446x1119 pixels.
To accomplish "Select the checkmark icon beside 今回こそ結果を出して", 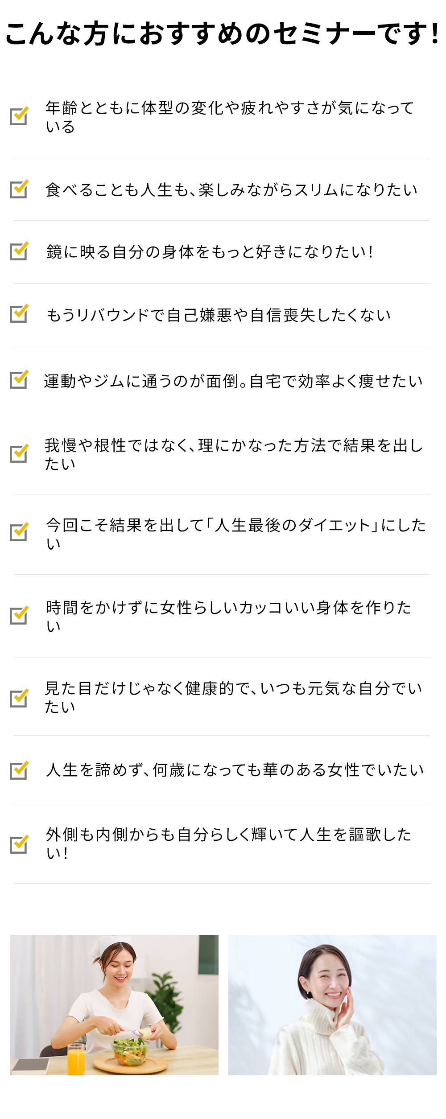I will [19, 532].
